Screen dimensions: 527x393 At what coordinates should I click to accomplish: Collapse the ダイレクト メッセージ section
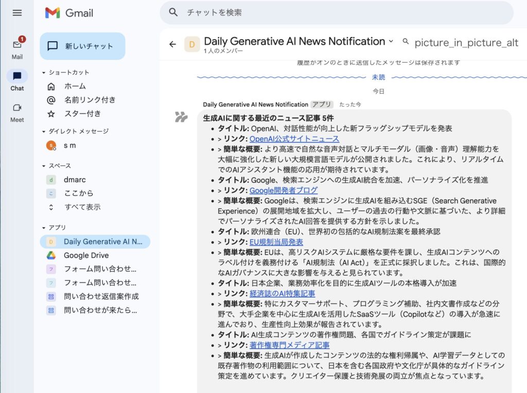coord(44,132)
